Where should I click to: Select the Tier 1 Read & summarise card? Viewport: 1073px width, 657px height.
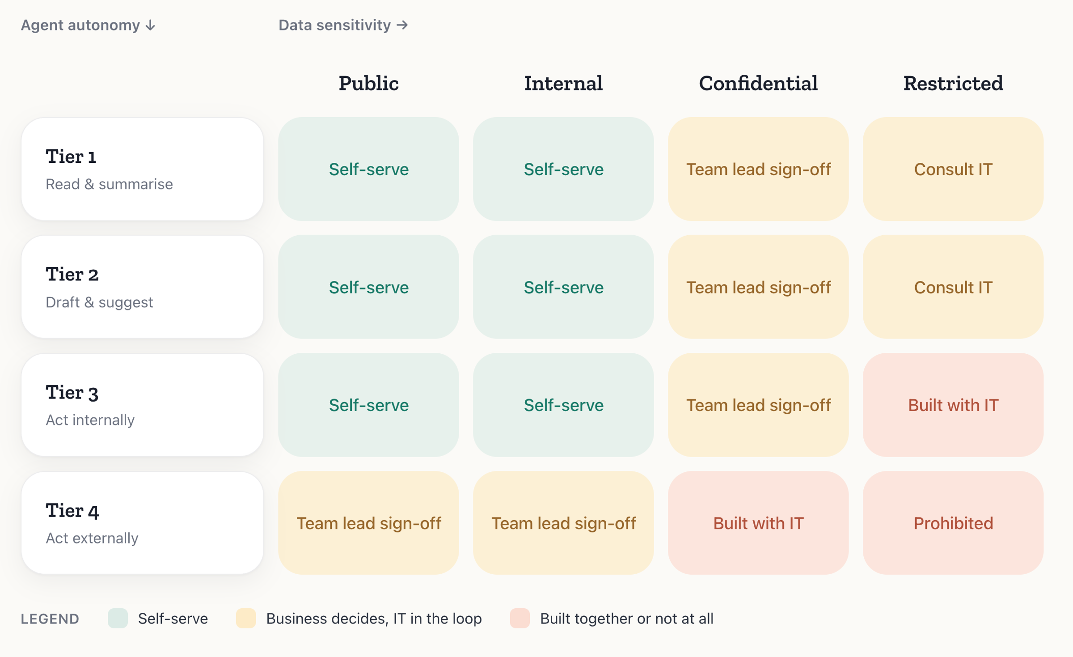[x=143, y=169]
